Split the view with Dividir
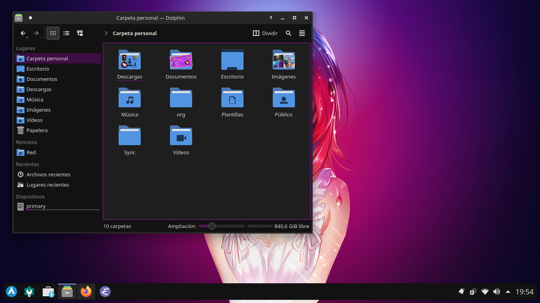The width and height of the screenshot is (540, 303). click(265, 34)
